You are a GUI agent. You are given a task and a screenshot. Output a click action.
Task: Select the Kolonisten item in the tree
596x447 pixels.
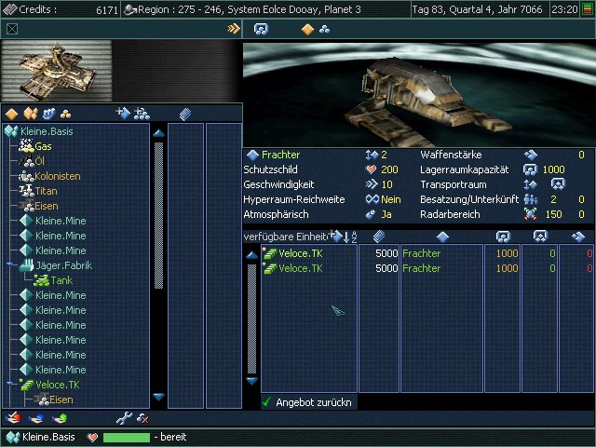tap(57, 176)
